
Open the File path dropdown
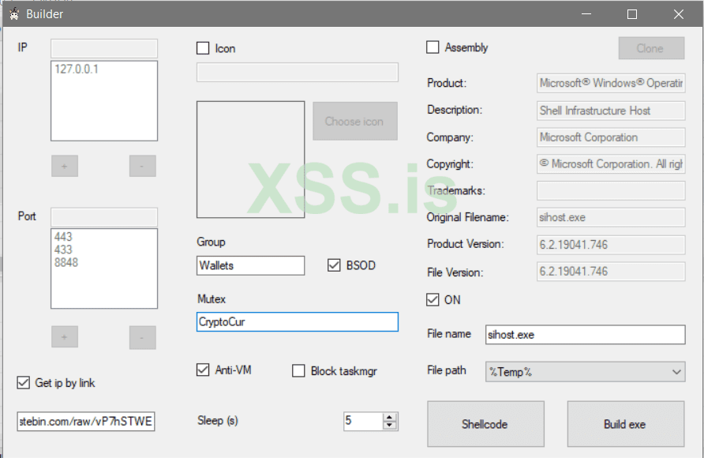(585, 372)
